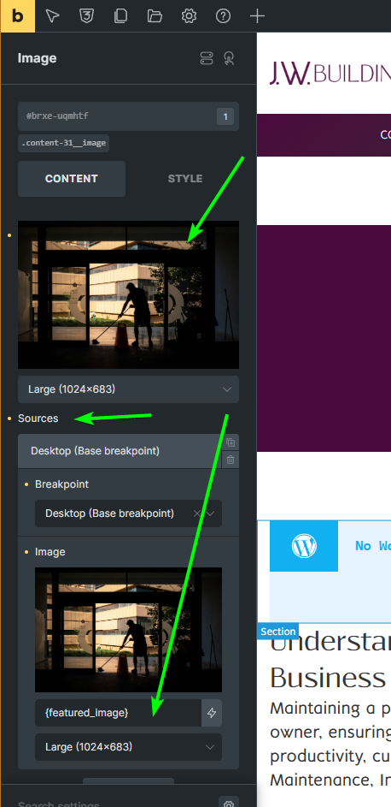
Task: Toggle the Image panel interactions icon
Action: [229, 58]
